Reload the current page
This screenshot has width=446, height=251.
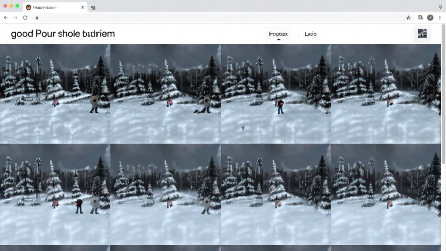[x=25, y=17]
